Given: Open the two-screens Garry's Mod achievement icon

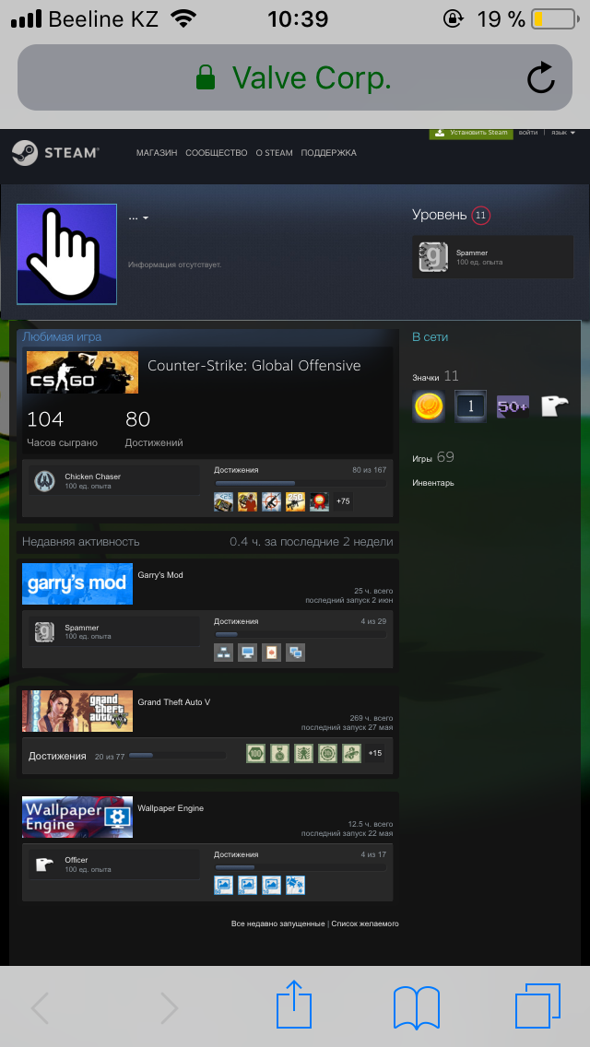Looking at the screenshot, I should click(x=295, y=653).
